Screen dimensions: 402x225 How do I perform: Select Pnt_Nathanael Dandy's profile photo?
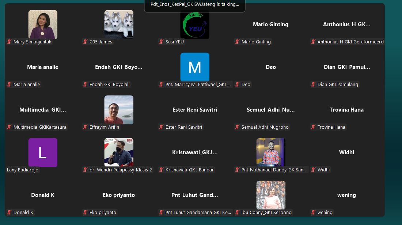(x=271, y=153)
